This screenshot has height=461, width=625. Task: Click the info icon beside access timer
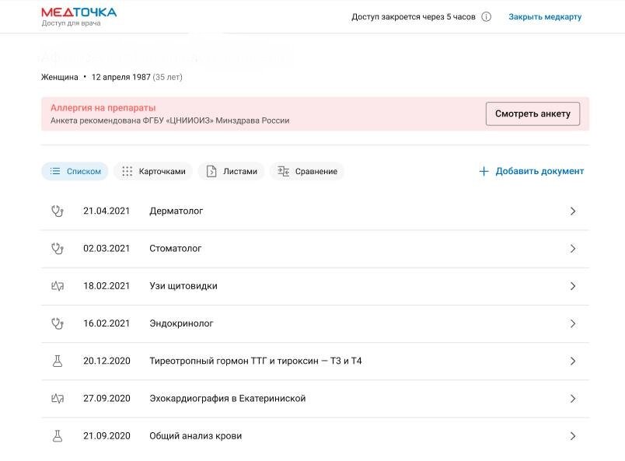(x=486, y=16)
